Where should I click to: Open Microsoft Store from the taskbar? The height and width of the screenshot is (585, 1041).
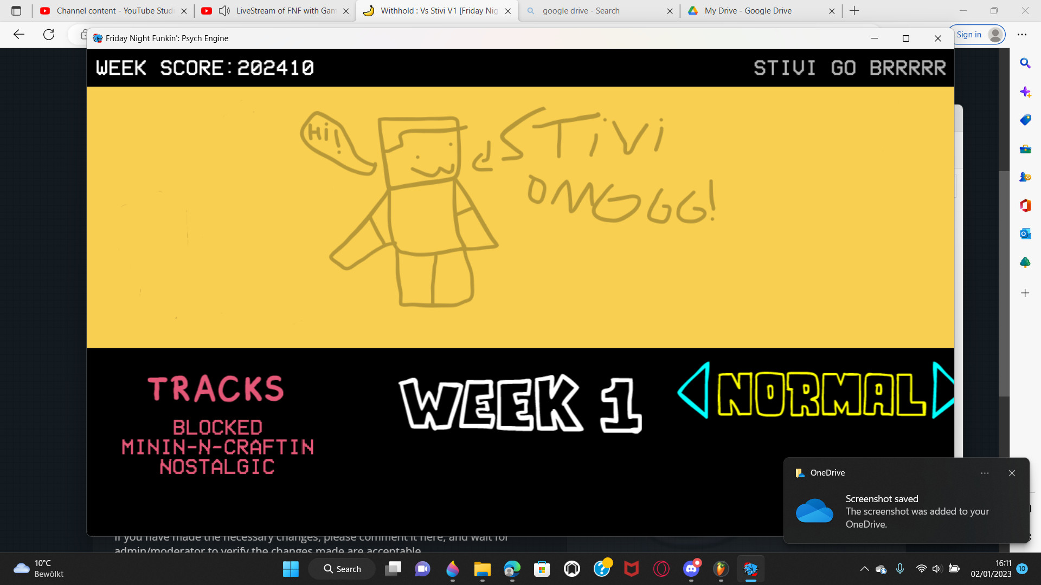(x=542, y=569)
